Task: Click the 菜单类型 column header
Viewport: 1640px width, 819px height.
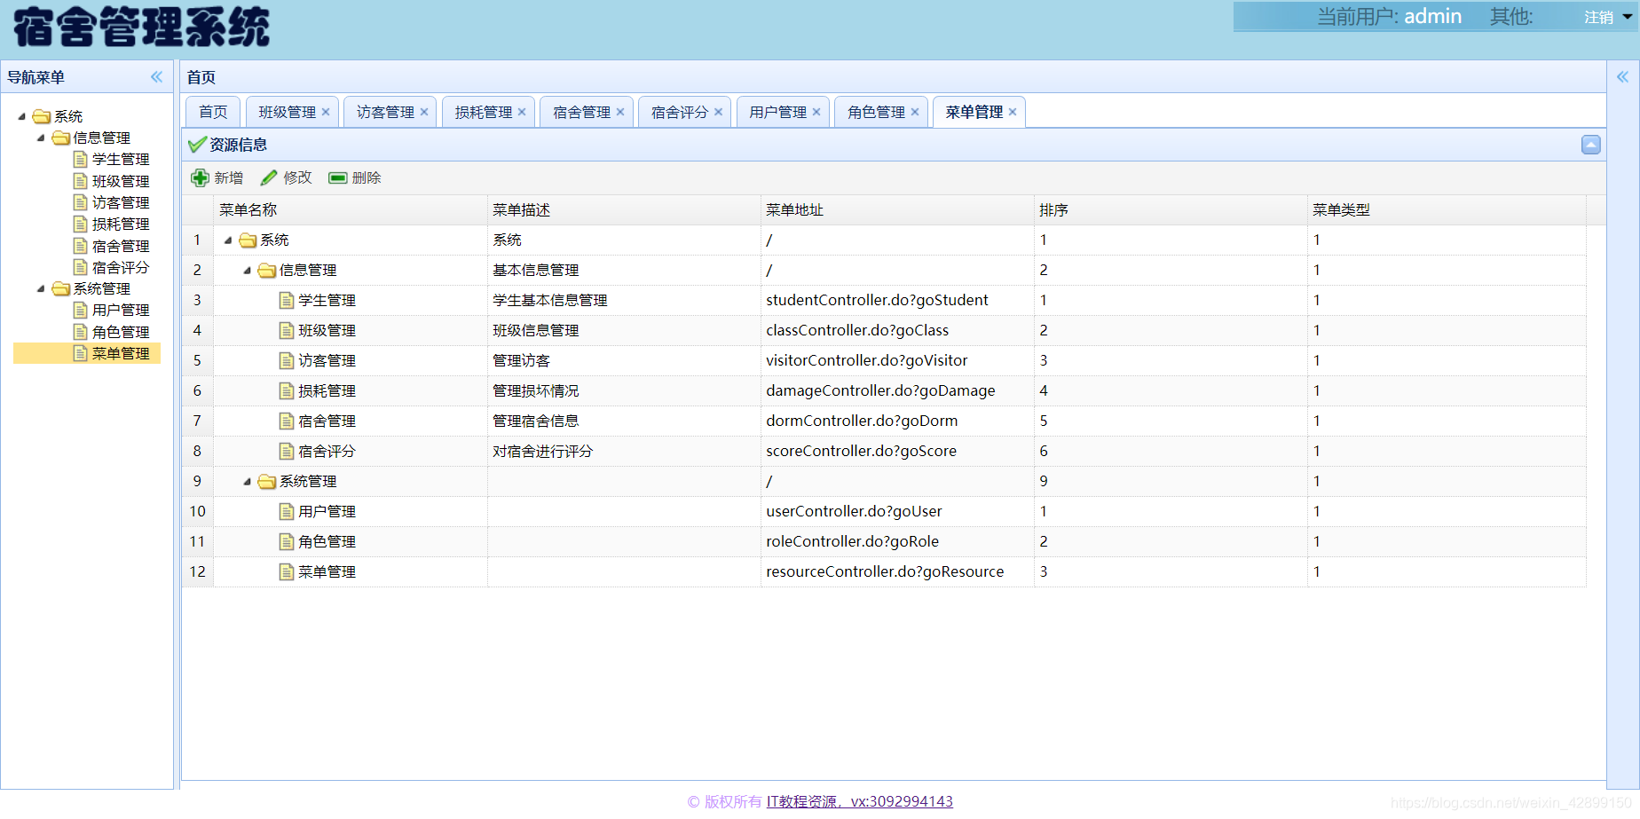Action: coord(1447,209)
